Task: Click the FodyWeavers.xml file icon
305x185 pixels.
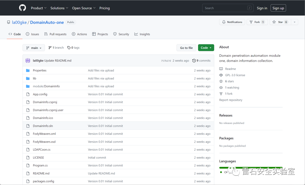Action: tap(28, 134)
